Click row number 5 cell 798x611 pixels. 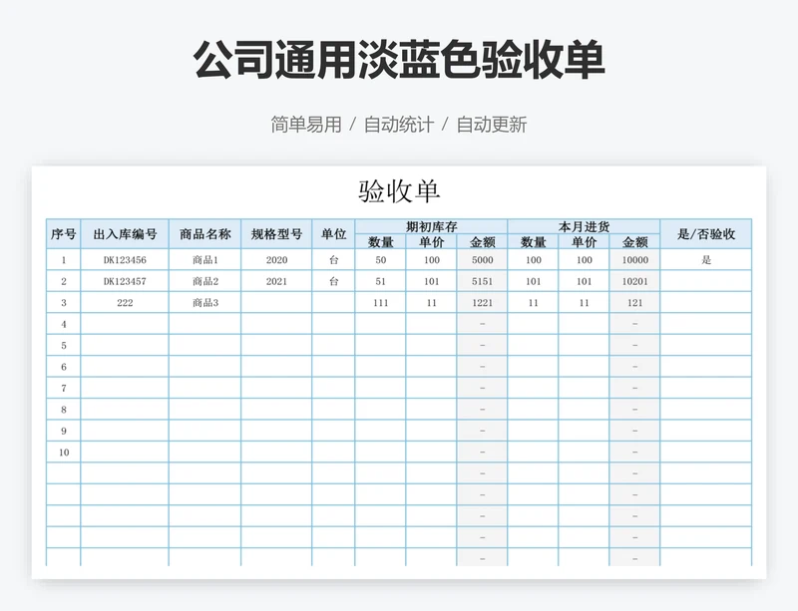(64, 346)
